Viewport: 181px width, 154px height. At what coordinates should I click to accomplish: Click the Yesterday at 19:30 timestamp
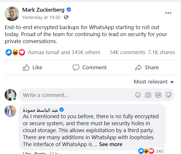(41, 17)
